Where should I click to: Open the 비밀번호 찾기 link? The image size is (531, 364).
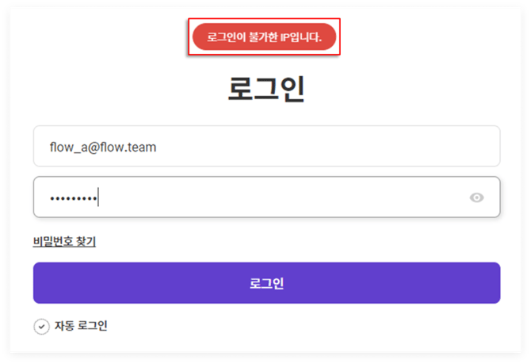64,241
